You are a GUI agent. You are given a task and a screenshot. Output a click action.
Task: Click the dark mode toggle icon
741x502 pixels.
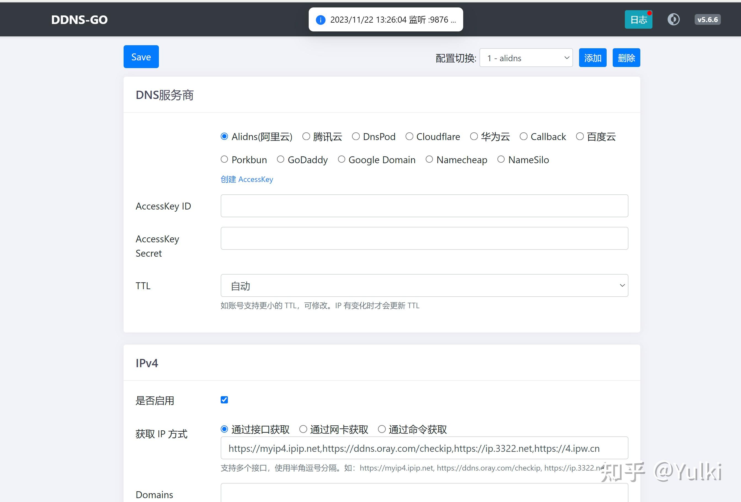pyautogui.click(x=674, y=19)
